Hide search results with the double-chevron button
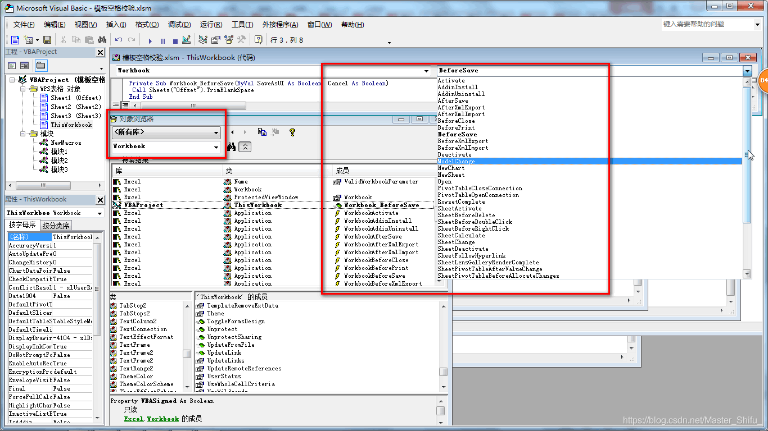Image resolution: width=768 pixels, height=431 pixels. pos(245,147)
